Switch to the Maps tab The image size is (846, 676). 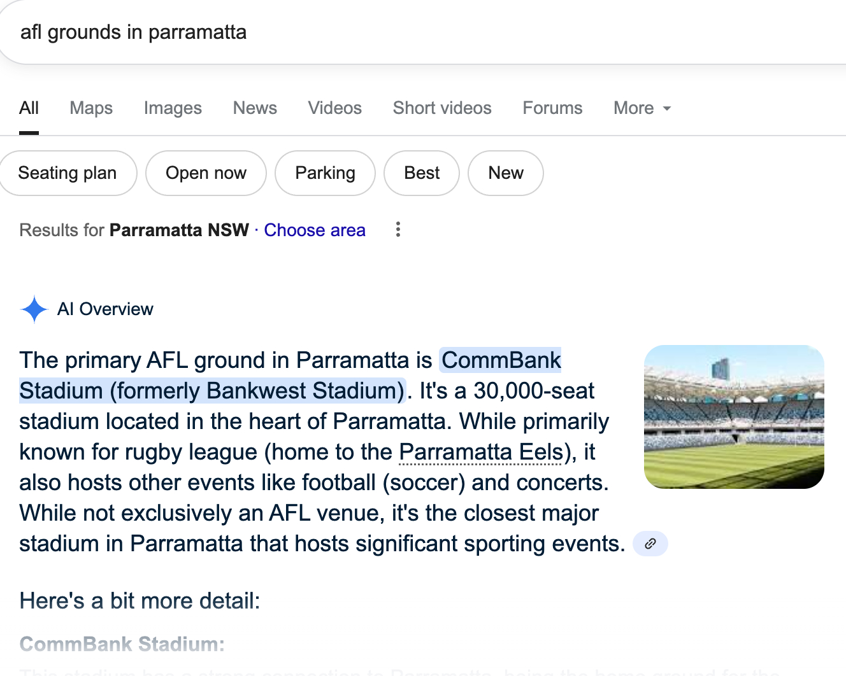[91, 108]
